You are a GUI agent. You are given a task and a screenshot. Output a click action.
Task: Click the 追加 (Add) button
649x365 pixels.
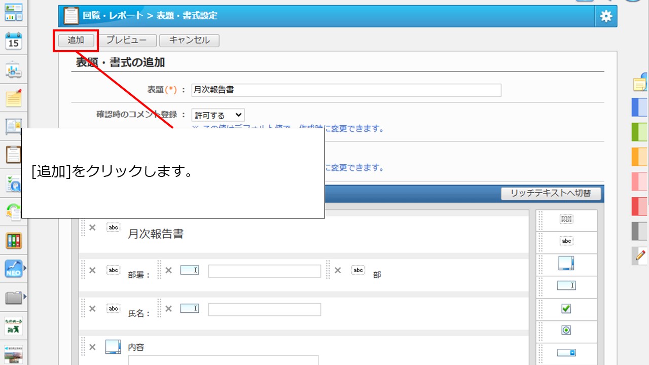(x=76, y=41)
